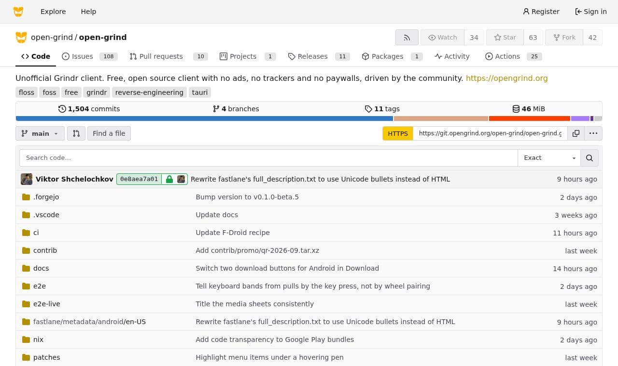Open the 11 tags link
Screen dimensions: 618x366
(382, 109)
